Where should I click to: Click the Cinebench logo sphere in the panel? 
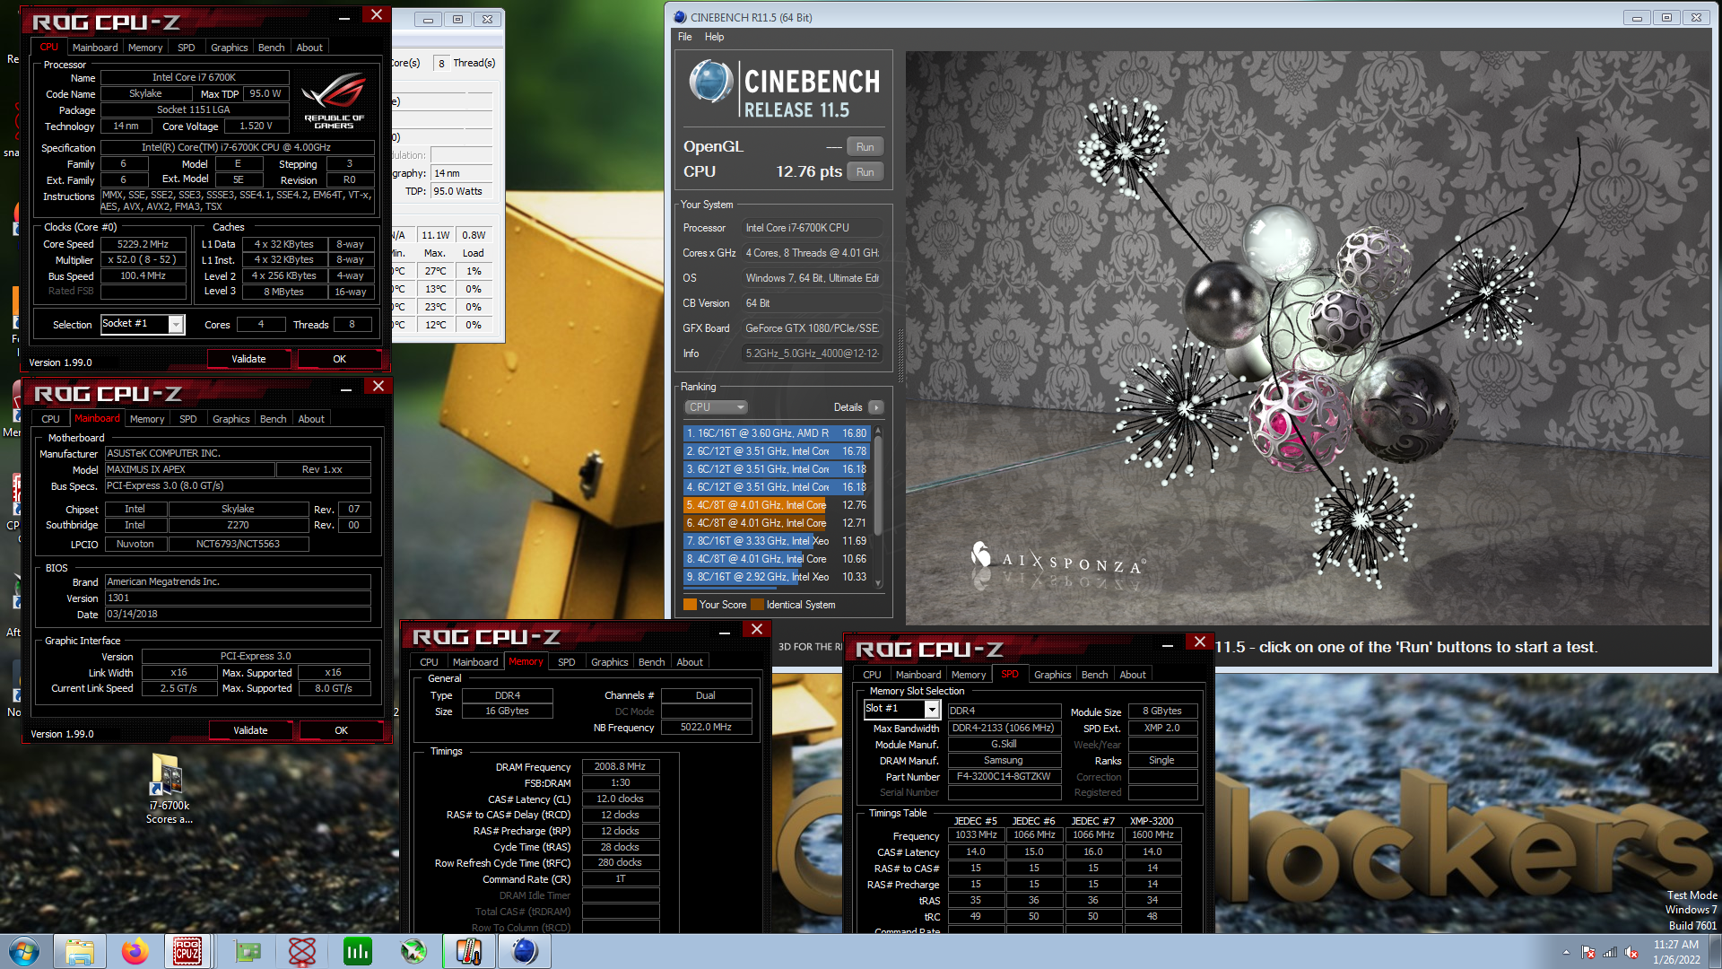(711, 82)
